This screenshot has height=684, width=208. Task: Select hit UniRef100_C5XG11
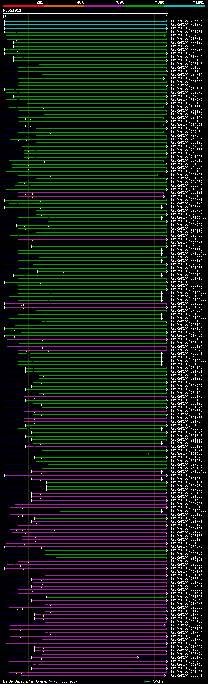tap(187, 161)
